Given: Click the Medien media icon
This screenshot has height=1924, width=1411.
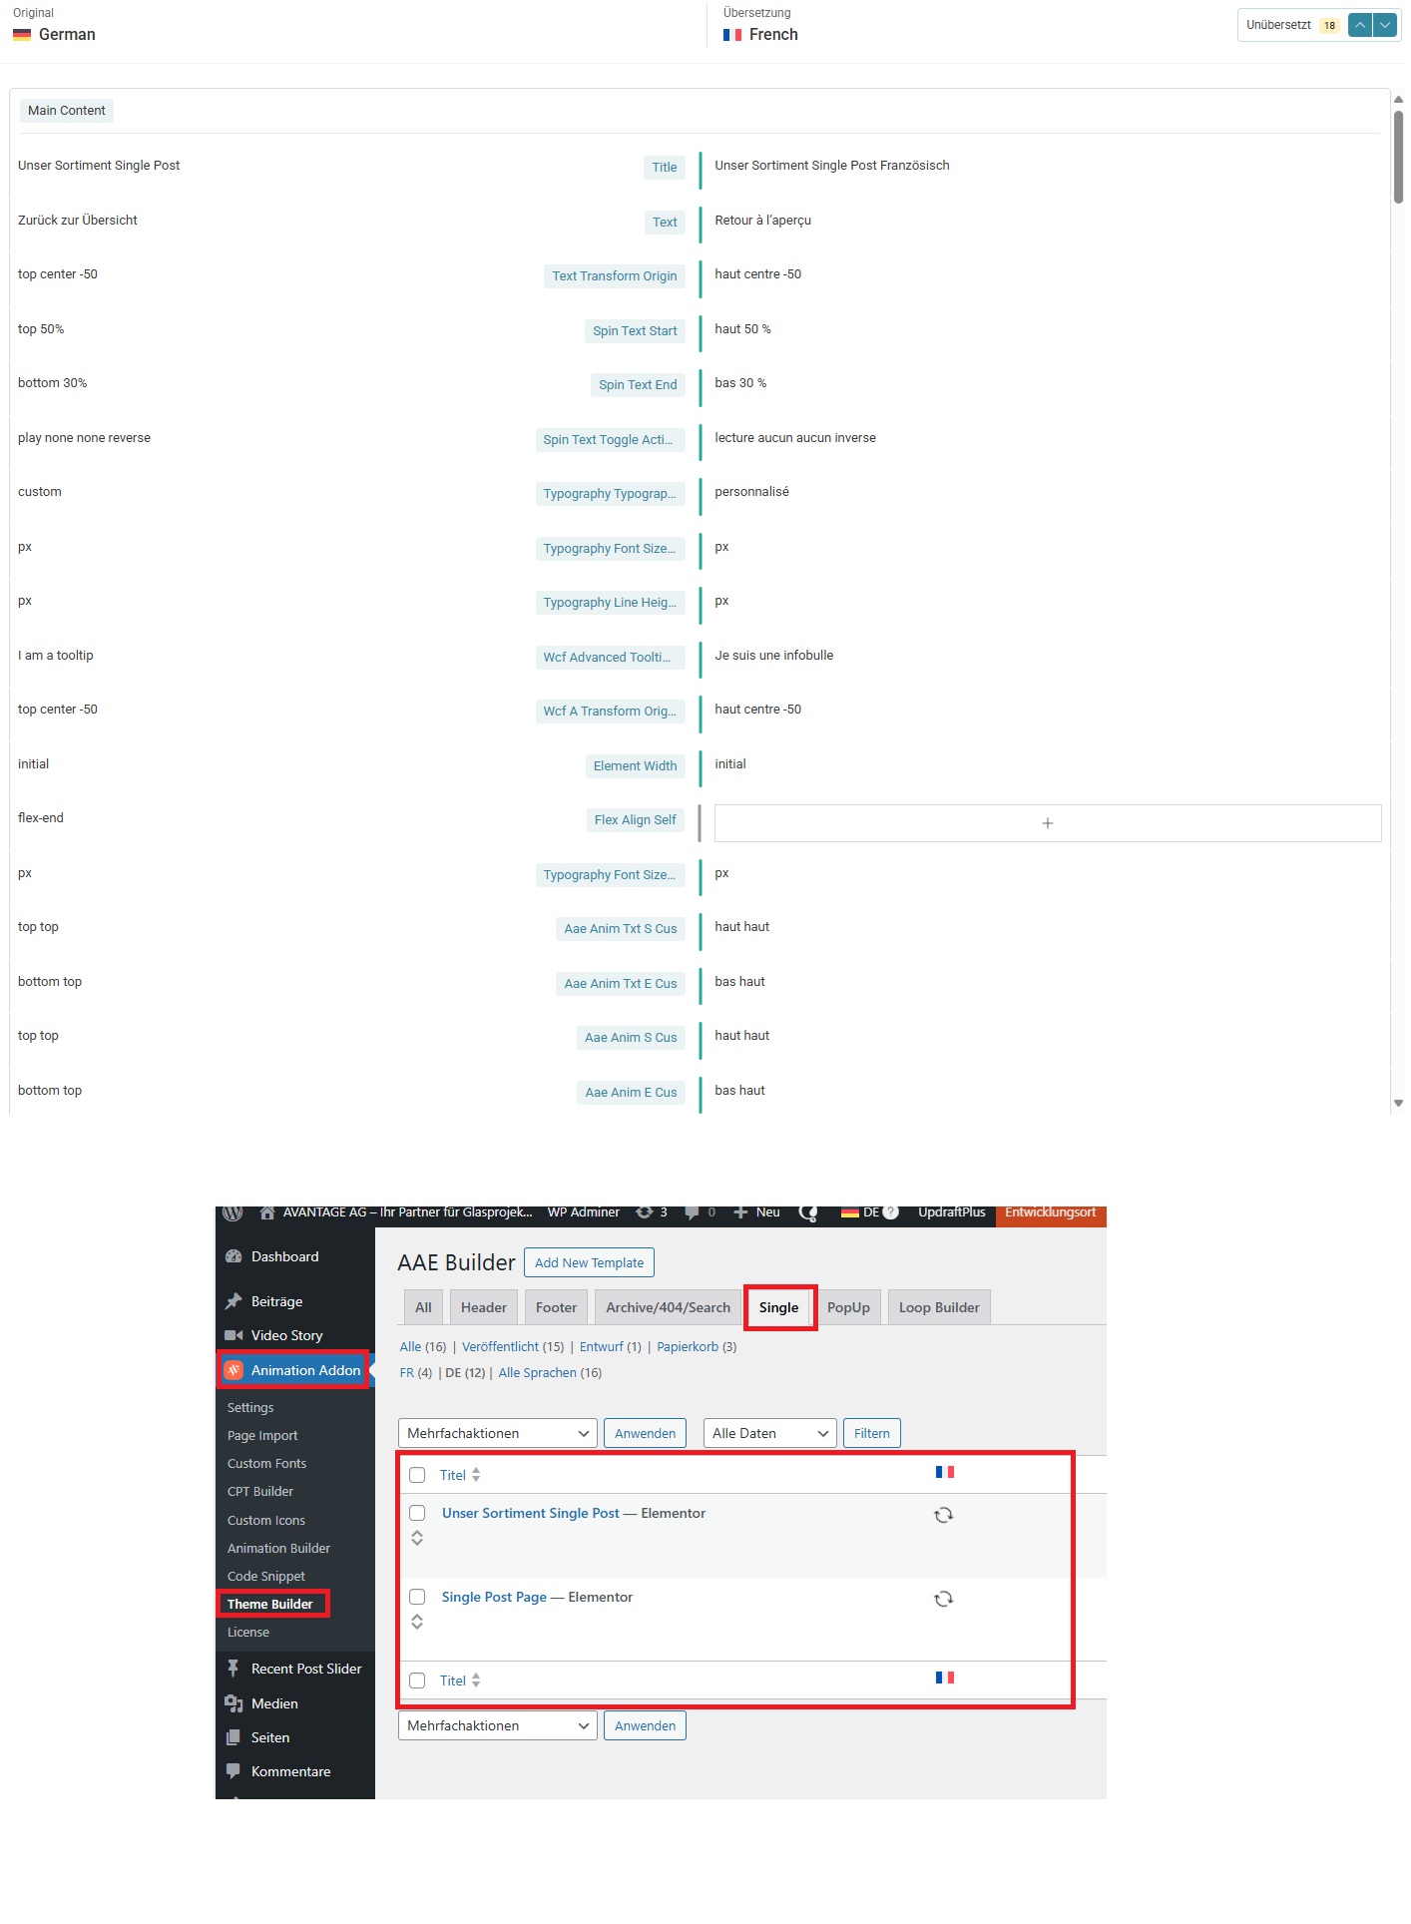Looking at the screenshot, I should pos(234,1703).
